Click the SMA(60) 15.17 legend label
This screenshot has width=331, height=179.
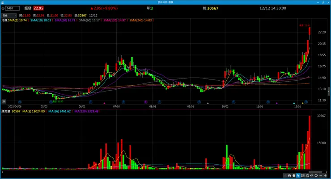point(89,20)
